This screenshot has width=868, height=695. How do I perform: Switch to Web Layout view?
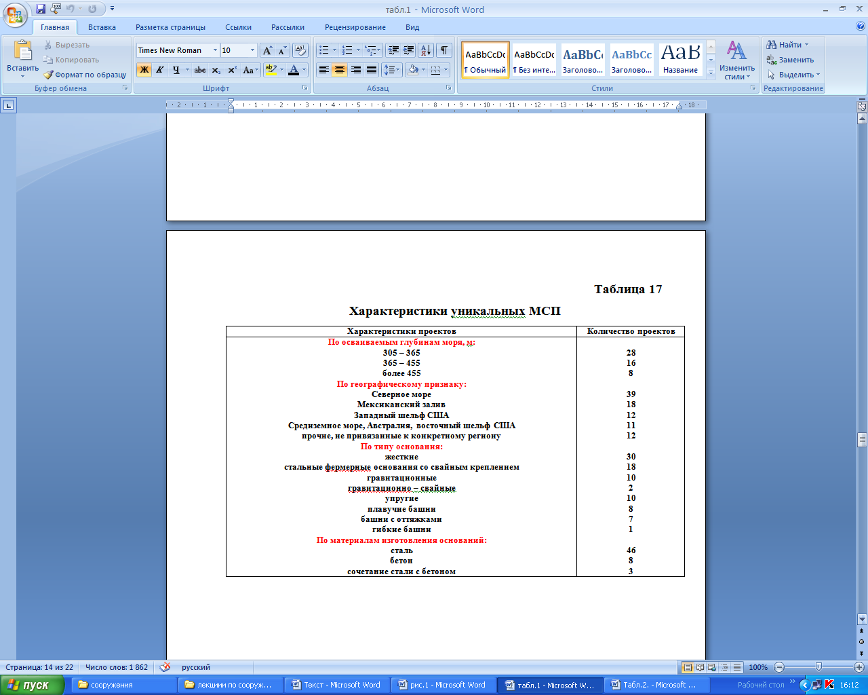point(713,667)
